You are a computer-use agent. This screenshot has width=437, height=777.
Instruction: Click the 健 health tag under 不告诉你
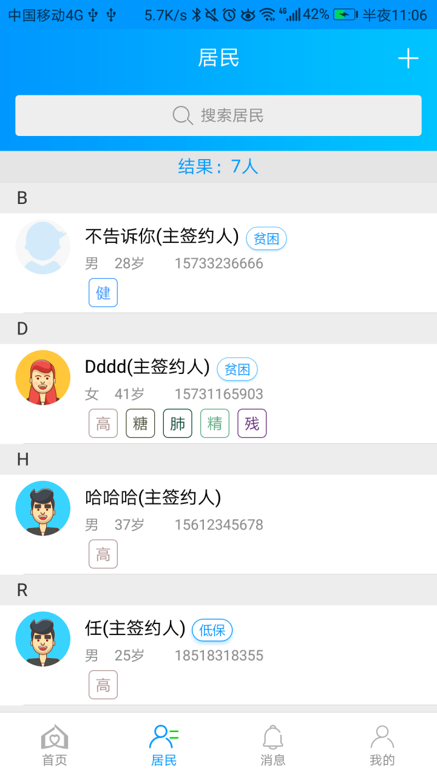[x=103, y=293]
